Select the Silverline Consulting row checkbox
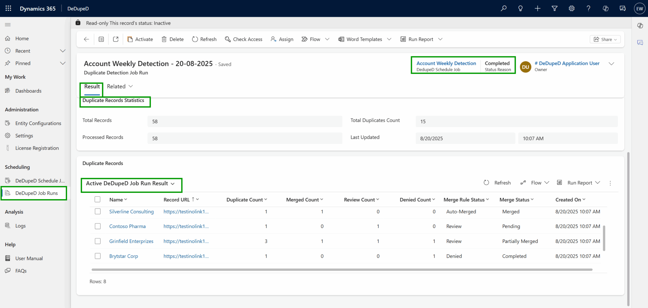This screenshot has height=308, width=648. tap(97, 211)
